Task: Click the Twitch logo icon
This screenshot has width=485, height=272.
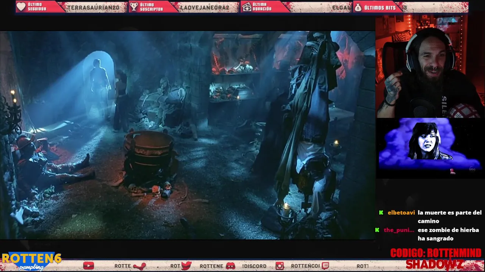Action: (325, 266)
